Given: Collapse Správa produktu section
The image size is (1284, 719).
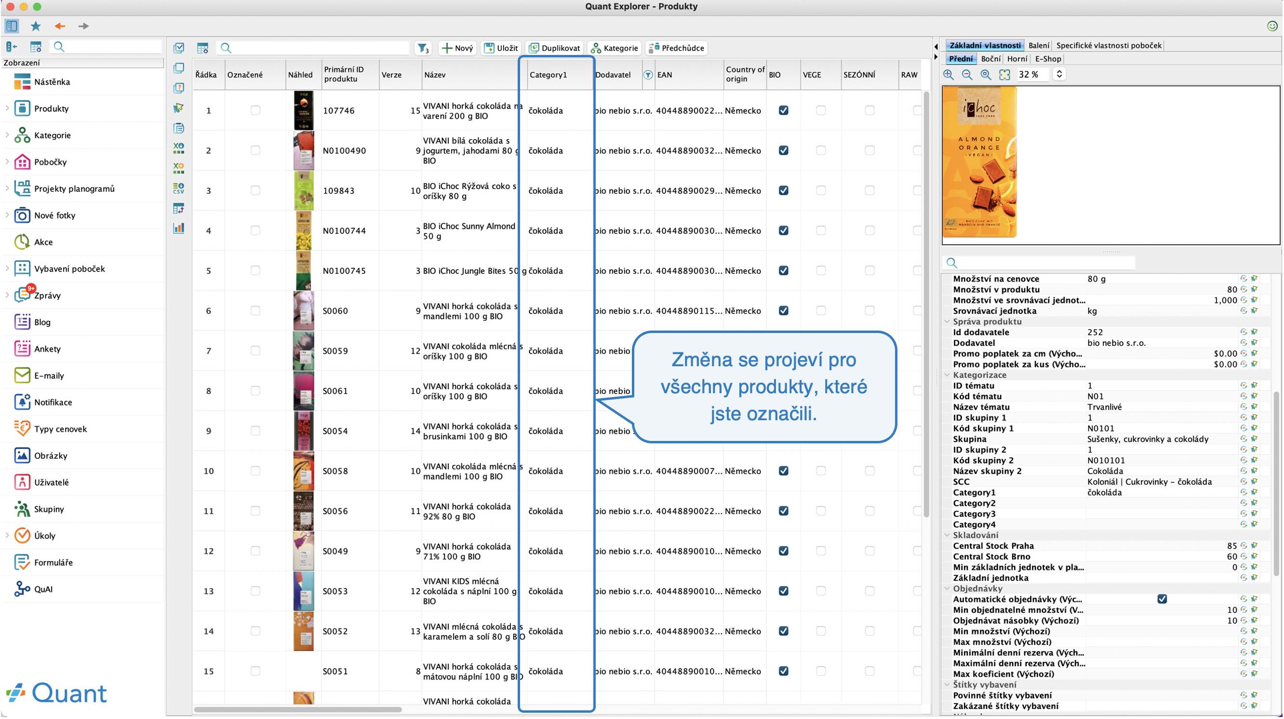Looking at the screenshot, I should (947, 322).
